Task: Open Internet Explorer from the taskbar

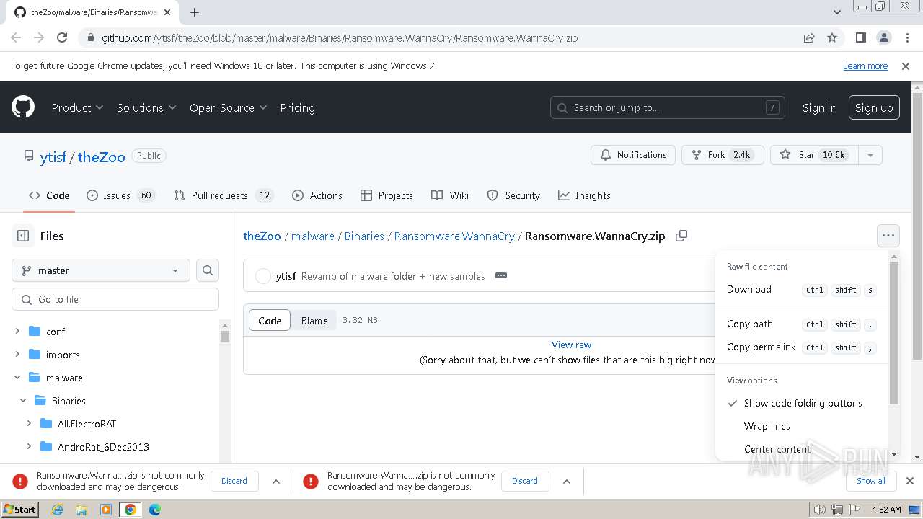Action: pos(57,510)
